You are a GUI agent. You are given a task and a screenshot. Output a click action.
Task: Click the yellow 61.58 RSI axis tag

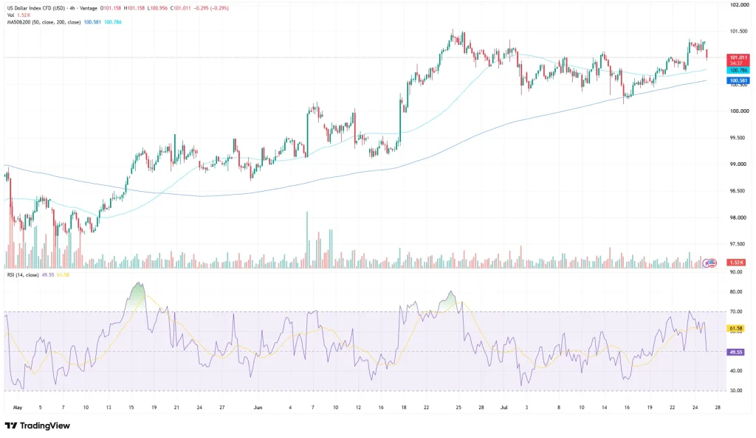click(736, 328)
